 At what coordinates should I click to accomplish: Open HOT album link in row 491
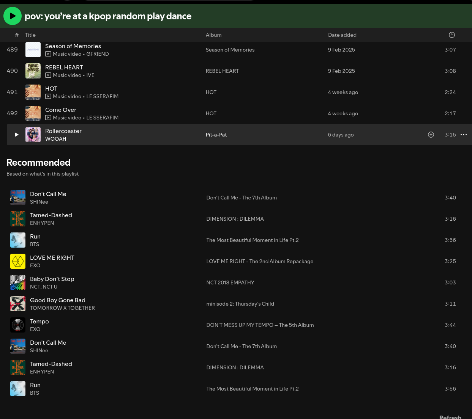point(211,92)
